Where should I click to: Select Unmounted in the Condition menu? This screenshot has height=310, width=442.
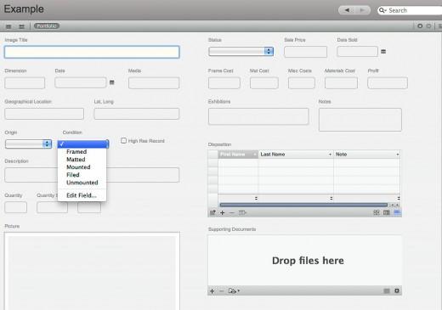[82, 183]
